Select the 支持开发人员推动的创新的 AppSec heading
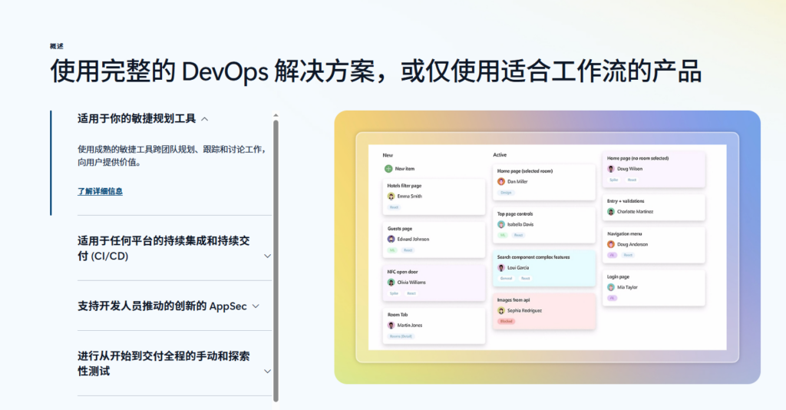 [x=162, y=306]
